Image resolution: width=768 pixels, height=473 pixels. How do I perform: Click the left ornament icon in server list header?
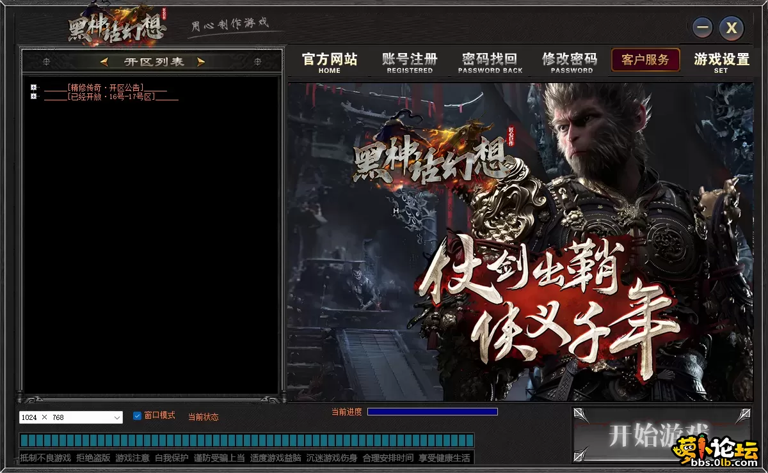(x=46, y=62)
